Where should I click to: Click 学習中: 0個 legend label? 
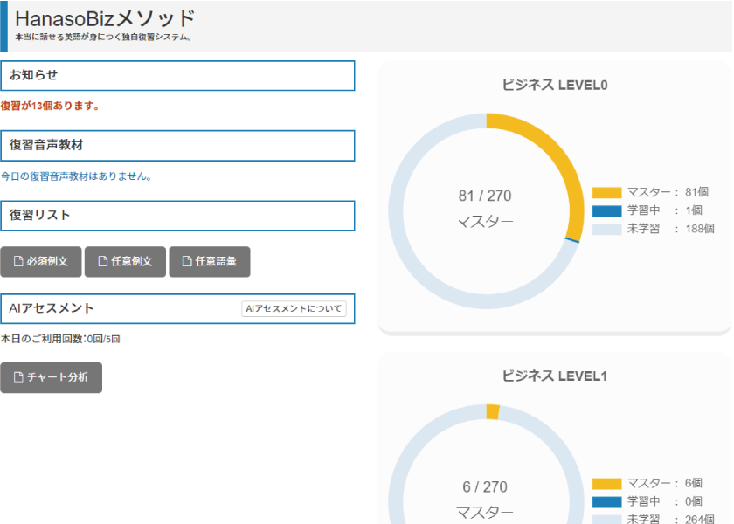(x=665, y=501)
